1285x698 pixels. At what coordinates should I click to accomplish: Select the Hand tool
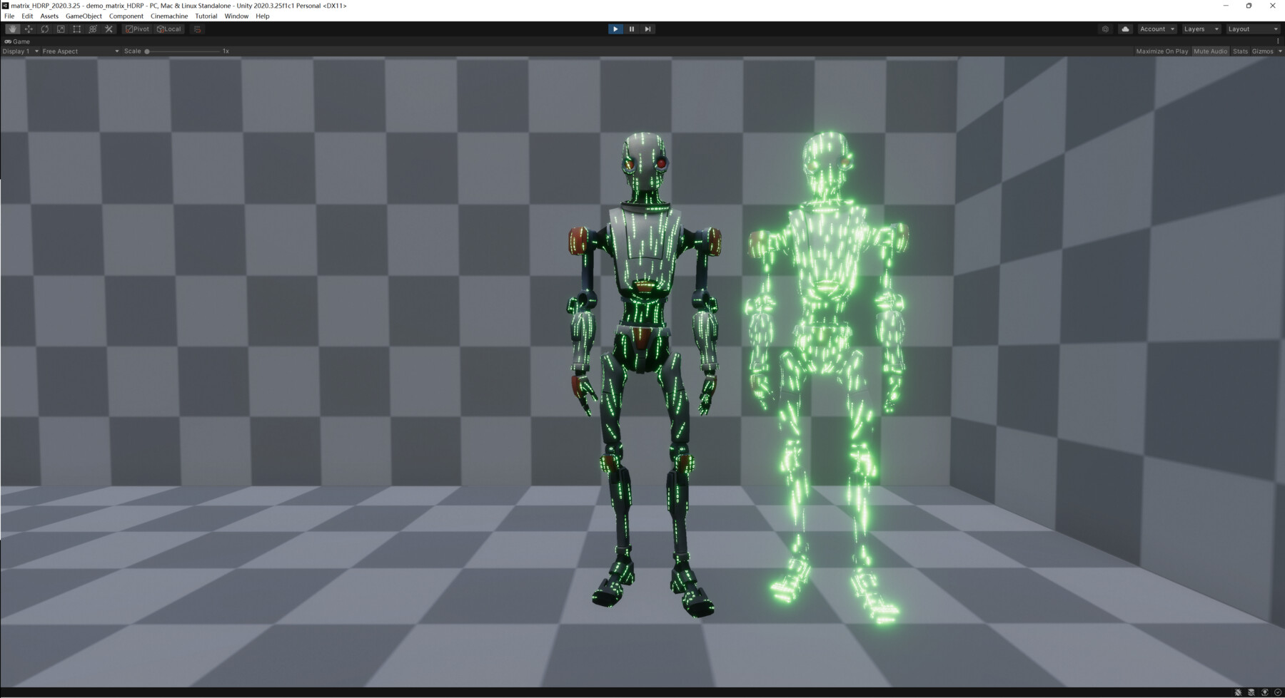pos(12,29)
